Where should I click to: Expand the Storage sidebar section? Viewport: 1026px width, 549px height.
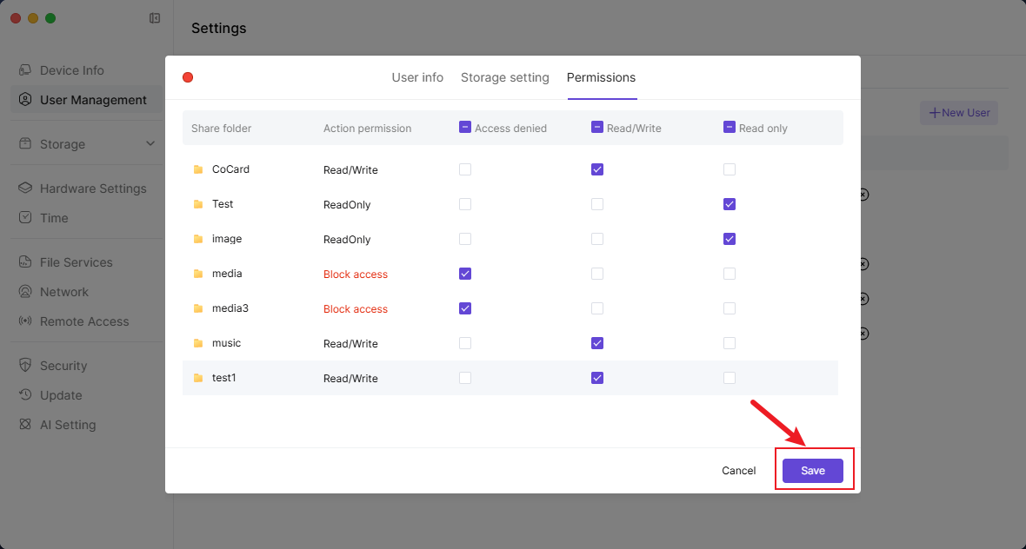click(150, 144)
